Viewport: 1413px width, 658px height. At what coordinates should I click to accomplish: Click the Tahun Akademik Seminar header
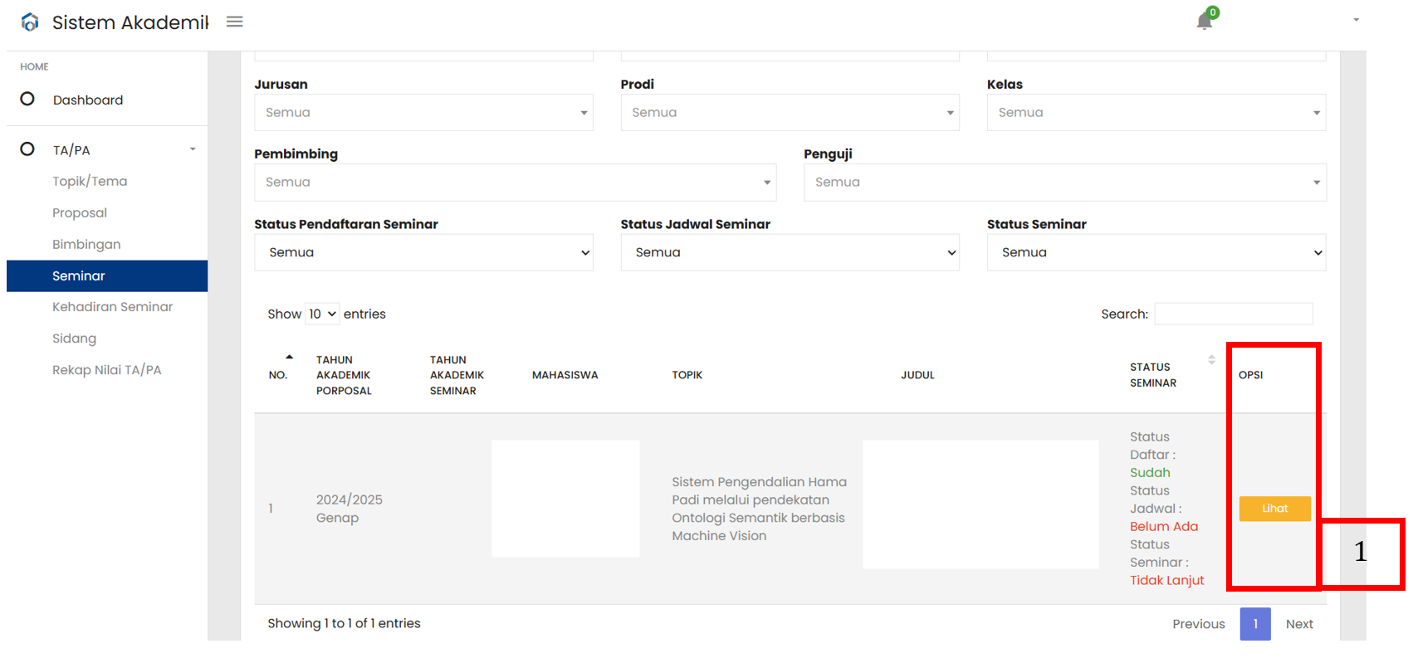(x=457, y=375)
